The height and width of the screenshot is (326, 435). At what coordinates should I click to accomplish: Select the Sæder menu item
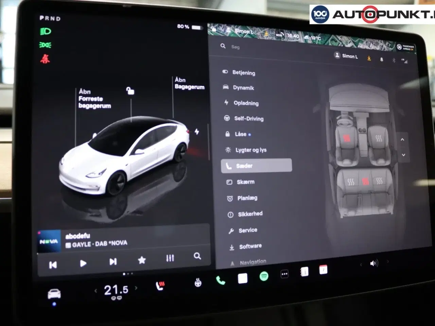tap(257, 166)
